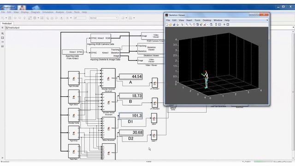
Task: Click Print Figure icon in Skeleton Viewer toolbar
Action: 177,24
